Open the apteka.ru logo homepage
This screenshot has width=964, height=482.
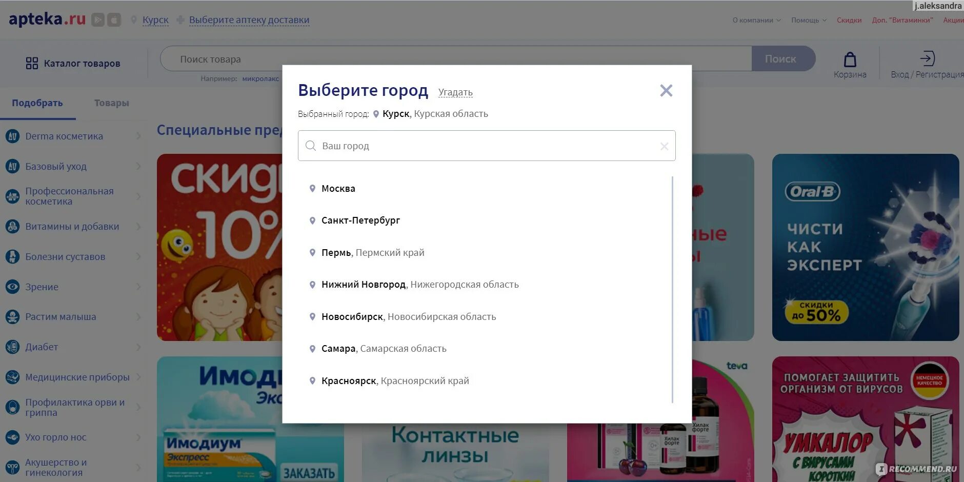click(x=47, y=19)
